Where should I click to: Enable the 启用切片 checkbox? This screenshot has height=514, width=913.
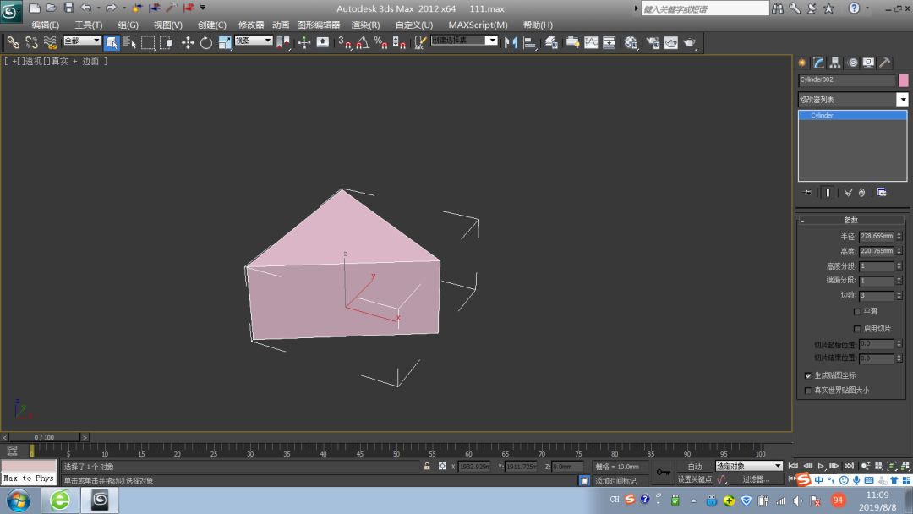857,328
